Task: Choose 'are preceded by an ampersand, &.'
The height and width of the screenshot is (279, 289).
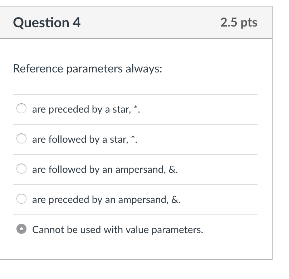Action: point(21,199)
